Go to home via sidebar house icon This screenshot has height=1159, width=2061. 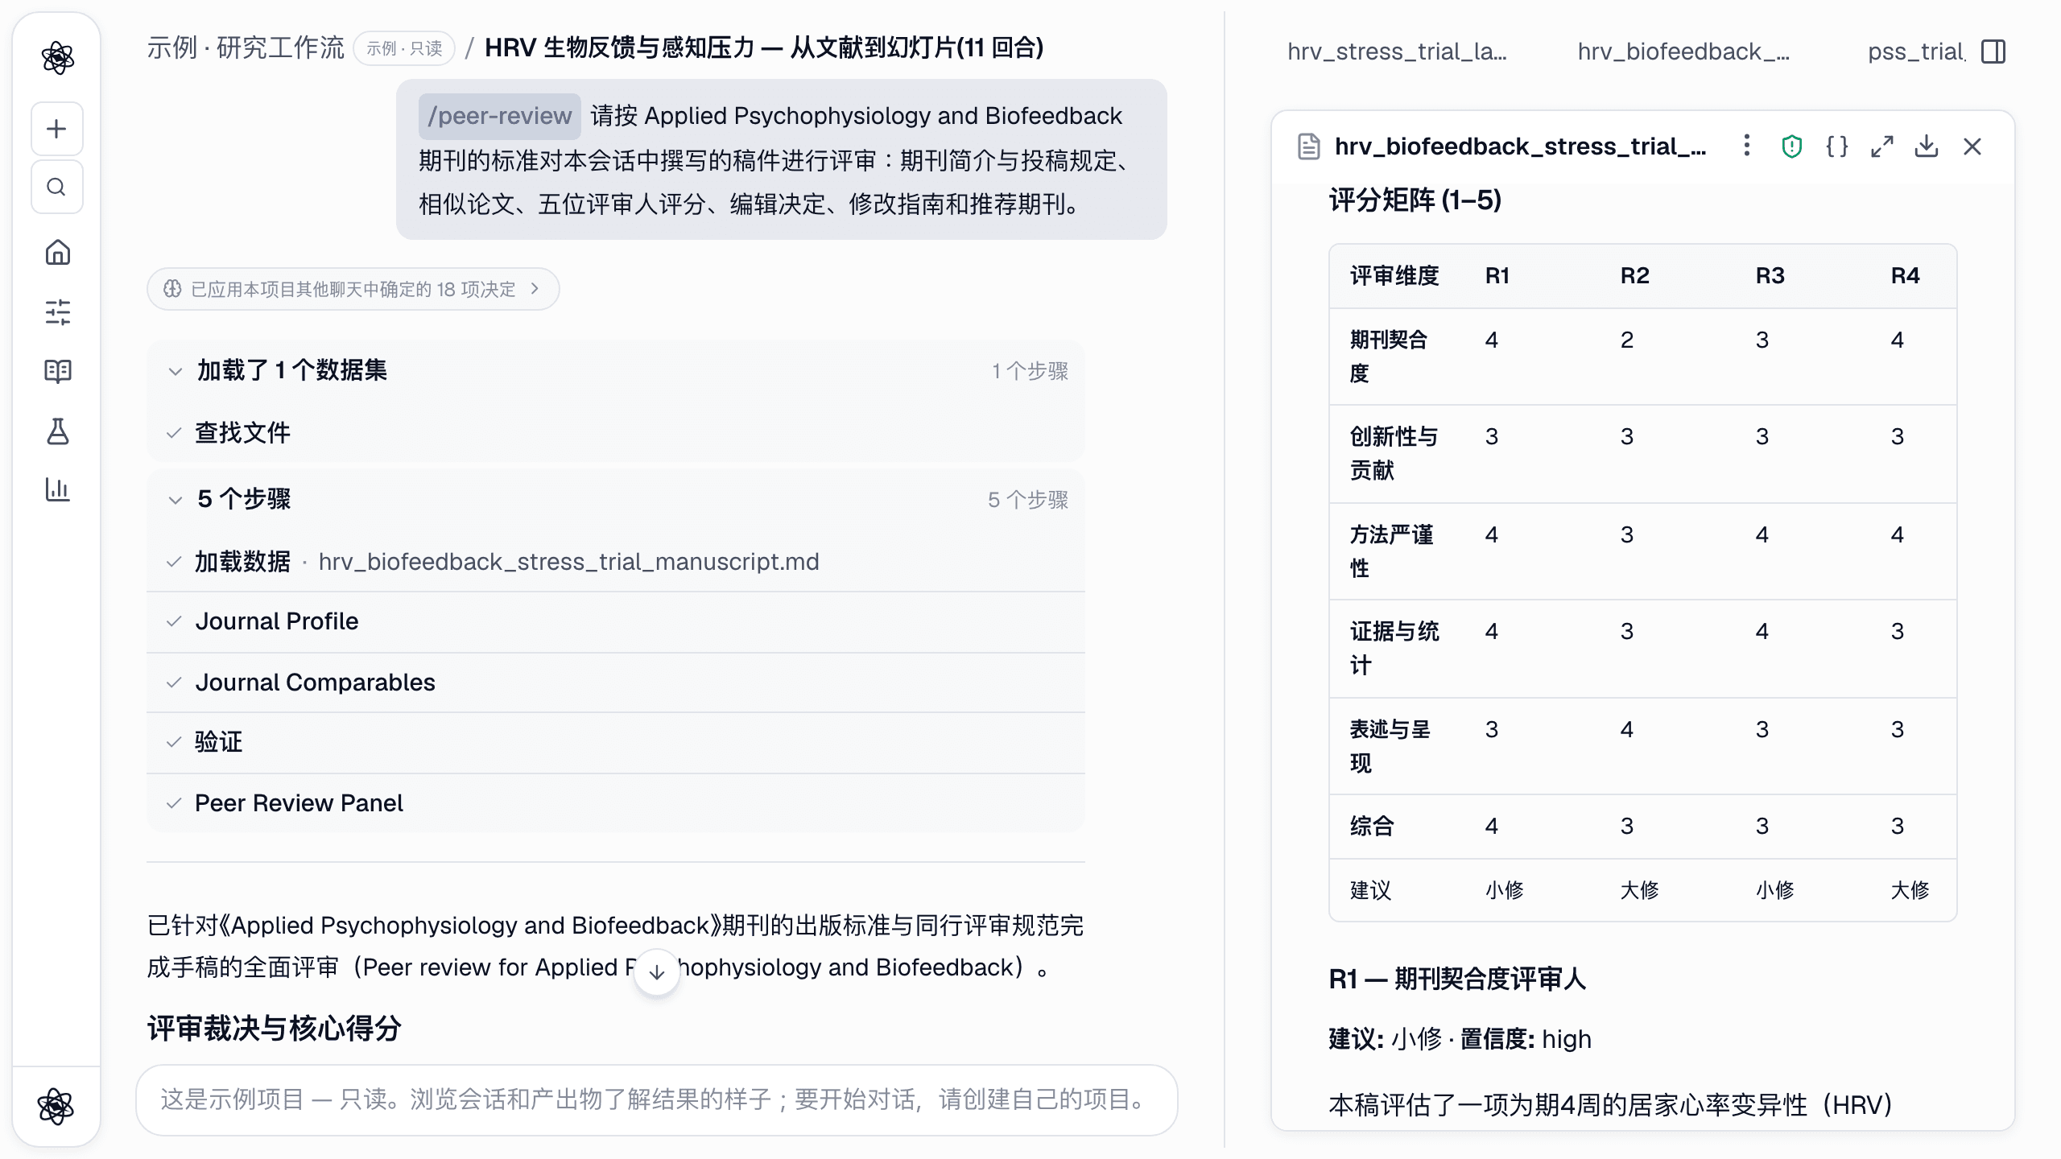click(x=57, y=253)
